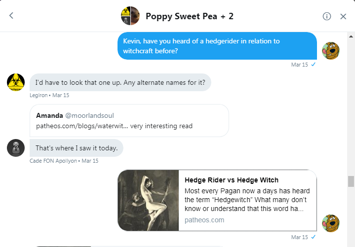Click the Legiron • Mar 15 label

(x=49, y=95)
